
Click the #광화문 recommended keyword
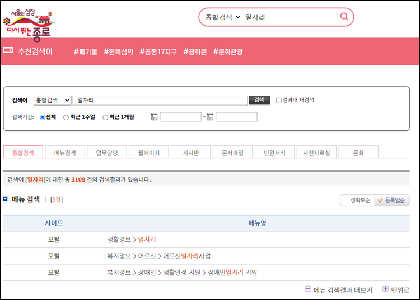[195, 51]
